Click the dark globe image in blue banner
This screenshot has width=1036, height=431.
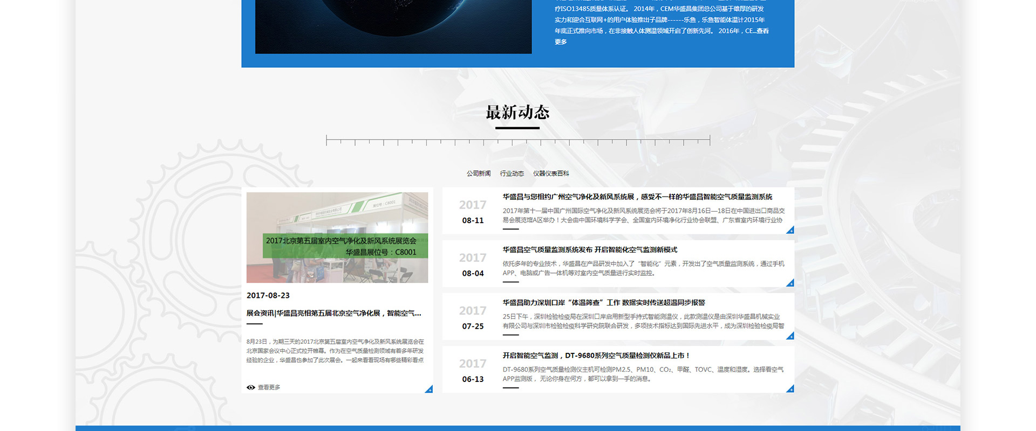pos(393,26)
